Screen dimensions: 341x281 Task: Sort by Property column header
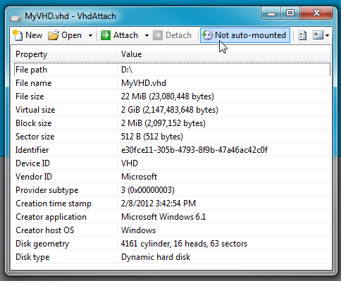(x=64, y=54)
